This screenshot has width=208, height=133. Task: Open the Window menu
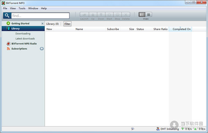pyautogui.click(x=33, y=8)
